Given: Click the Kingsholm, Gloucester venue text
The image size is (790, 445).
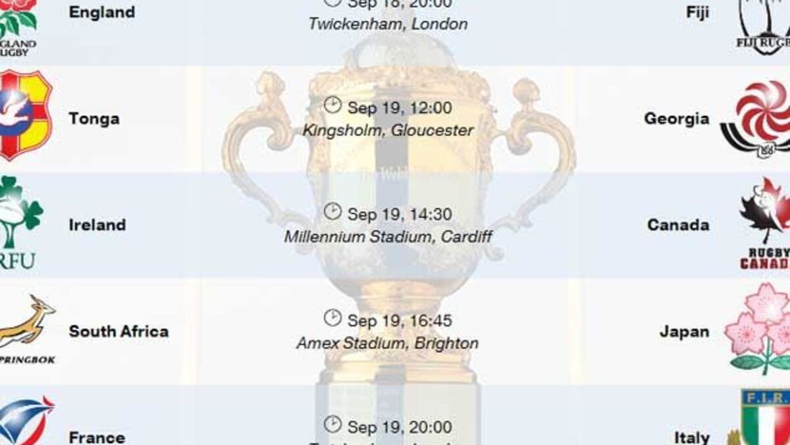Looking at the screenshot, I should point(388,130).
